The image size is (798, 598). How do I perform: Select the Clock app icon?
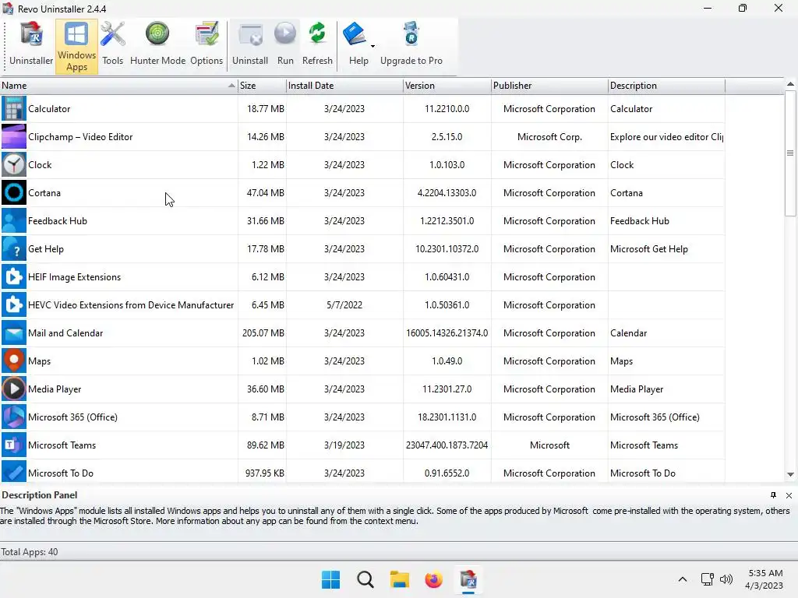[14, 165]
